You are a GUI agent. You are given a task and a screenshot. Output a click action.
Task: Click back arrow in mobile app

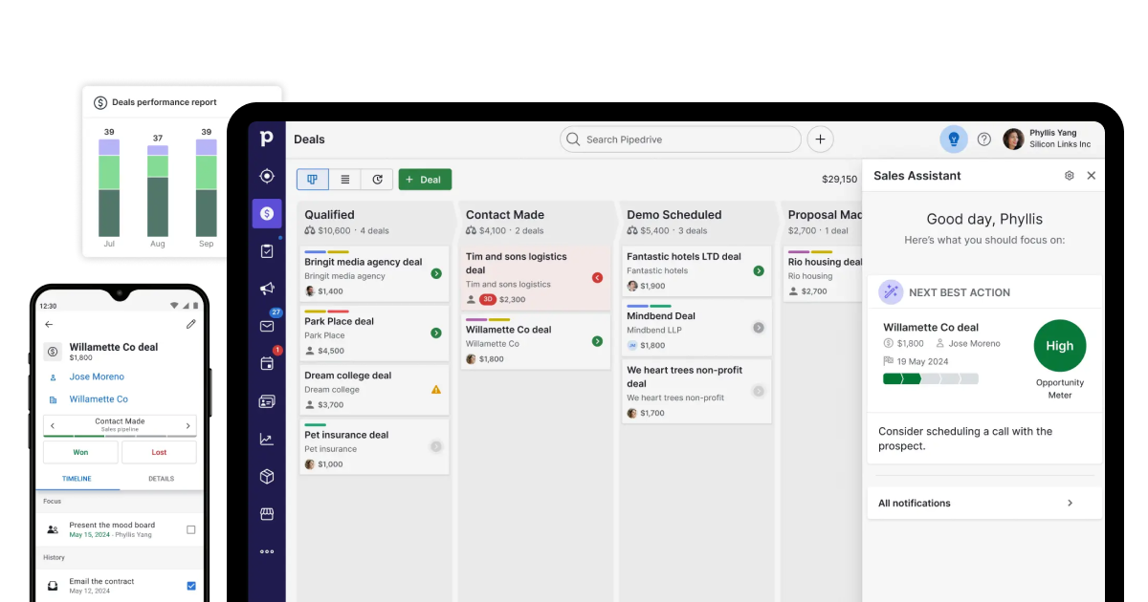pos(50,325)
